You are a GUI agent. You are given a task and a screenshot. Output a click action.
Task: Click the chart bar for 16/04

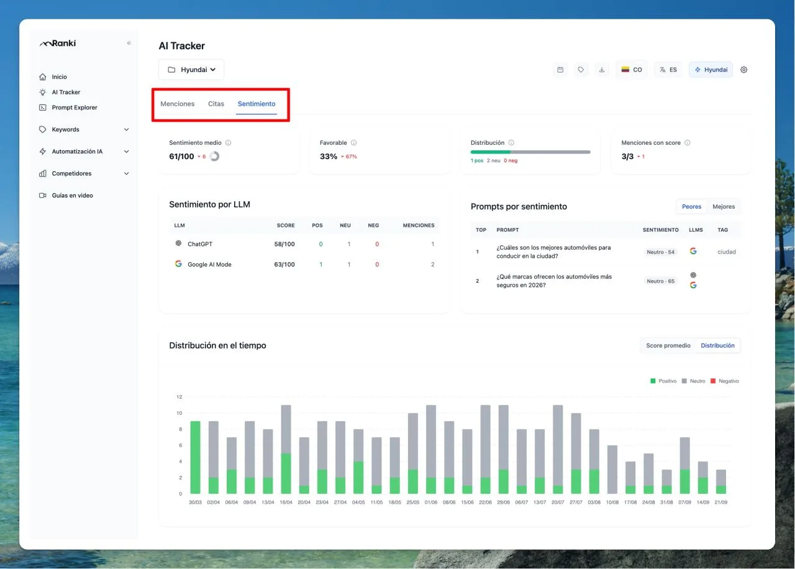286,449
